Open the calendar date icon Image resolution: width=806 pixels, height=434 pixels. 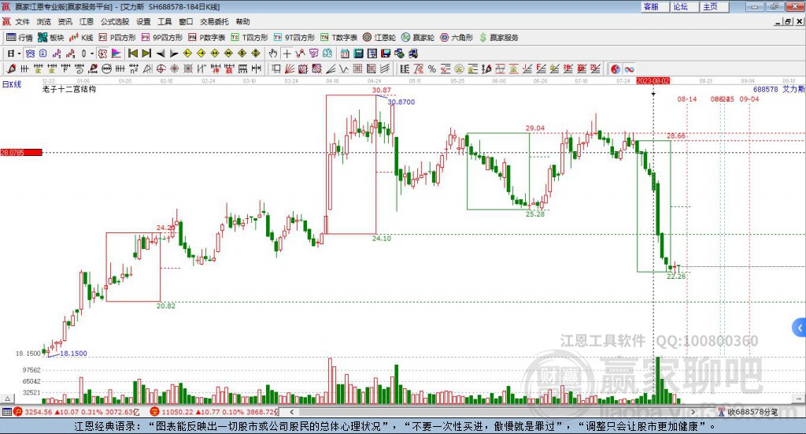click(345, 54)
